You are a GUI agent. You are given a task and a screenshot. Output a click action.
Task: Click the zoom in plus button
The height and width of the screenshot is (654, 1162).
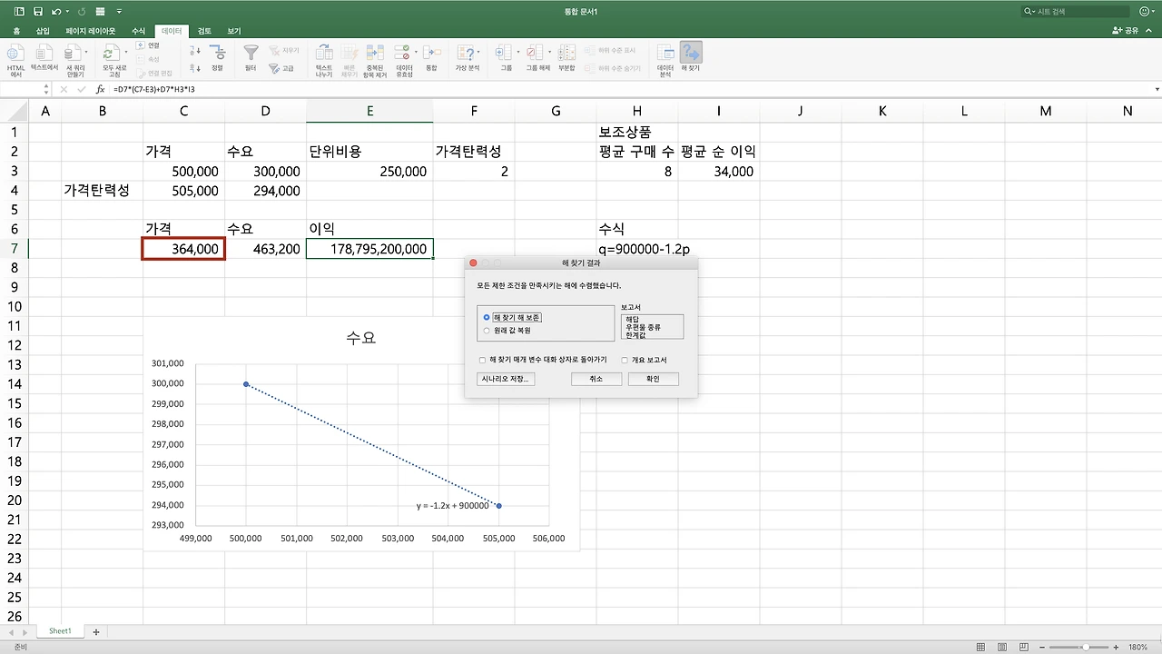(1117, 648)
